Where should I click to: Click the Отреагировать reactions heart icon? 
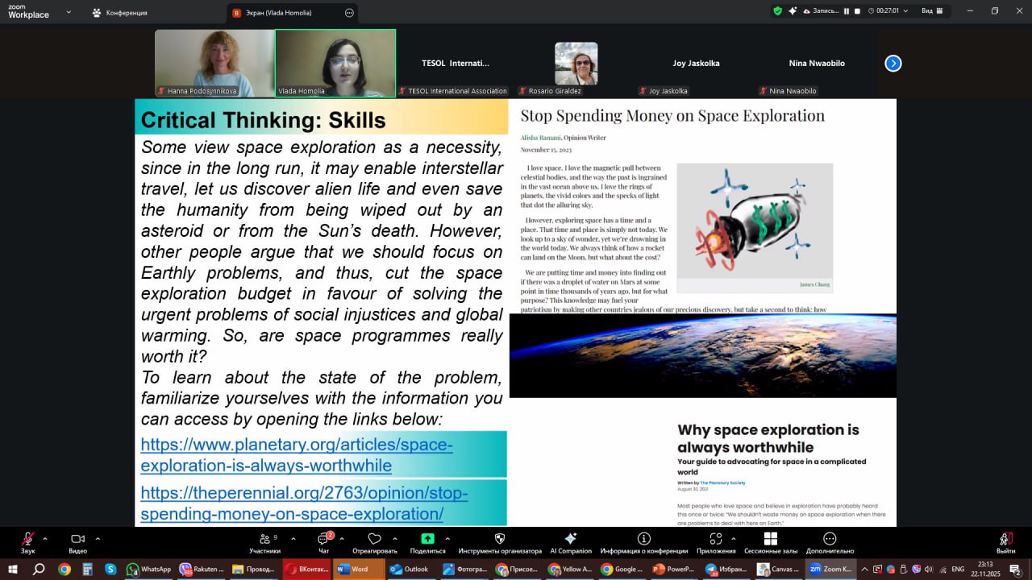[374, 539]
